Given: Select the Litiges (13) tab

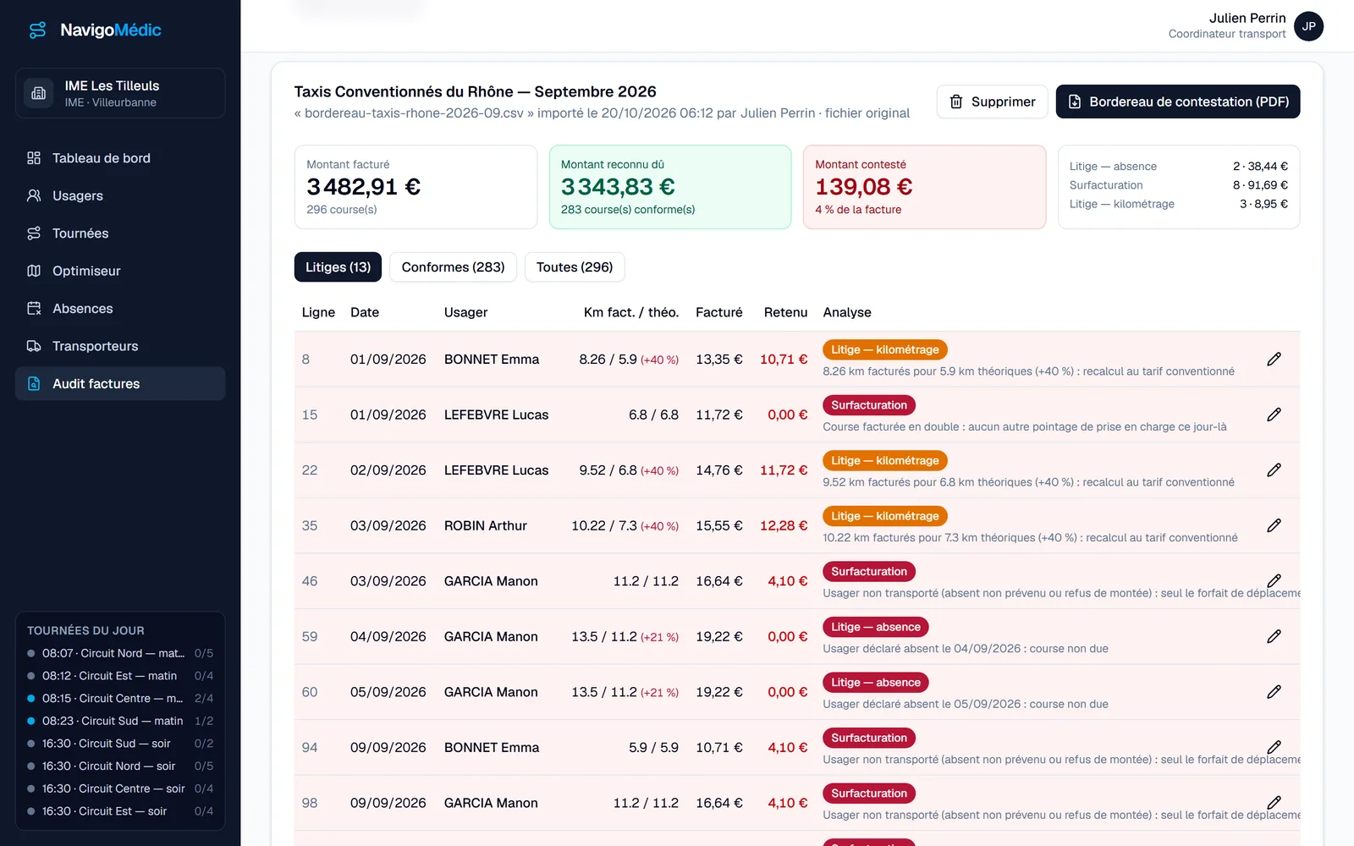Looking at the screenshot, I should tap(338, 267).
